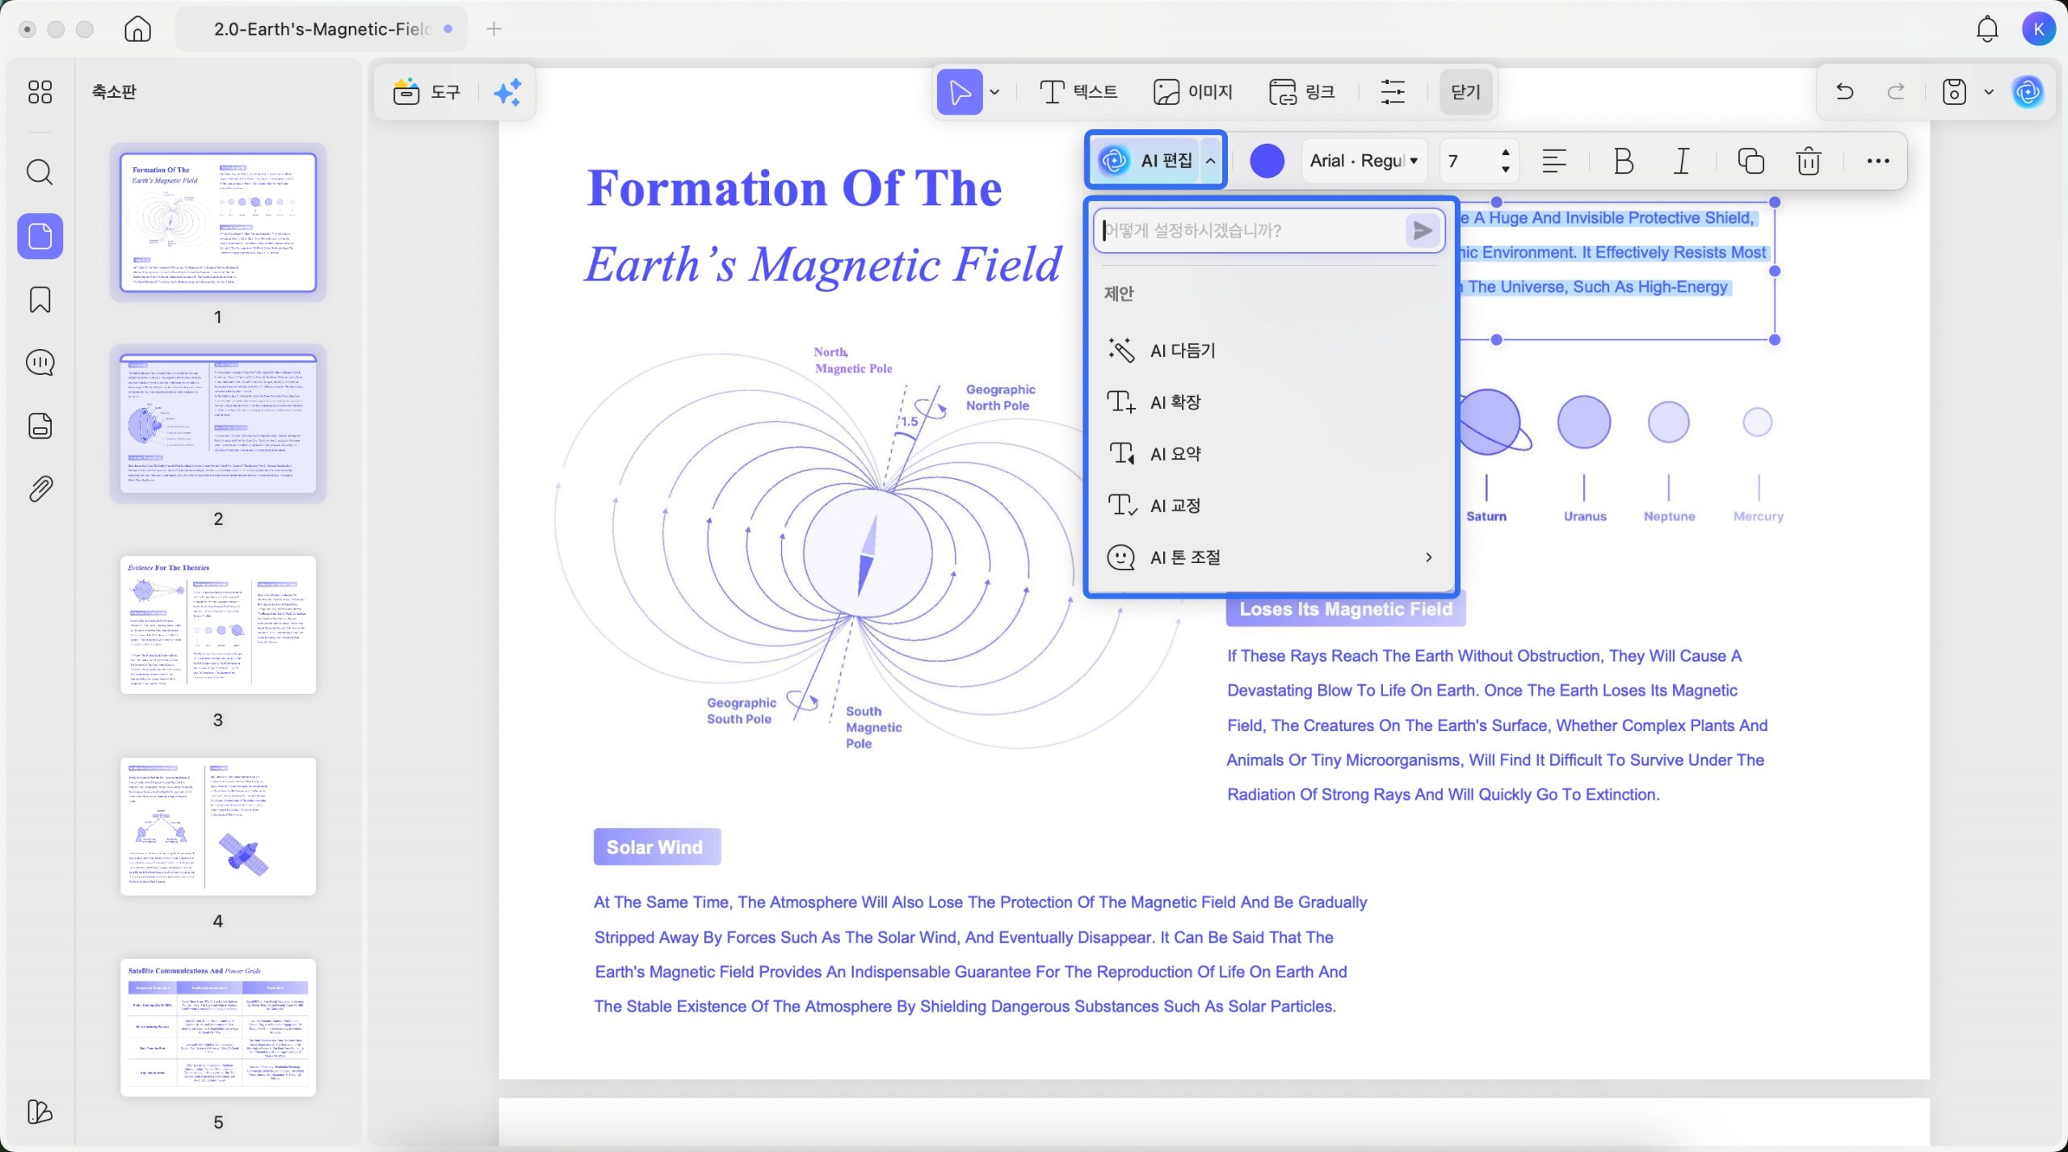The image size is (2068, 1152).
Task: Click the 텍스트 tool button
Action: (x=1078, y=92)
